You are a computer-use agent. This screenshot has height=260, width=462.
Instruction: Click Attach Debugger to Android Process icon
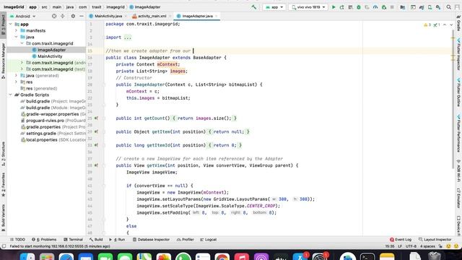coord(384,7)
